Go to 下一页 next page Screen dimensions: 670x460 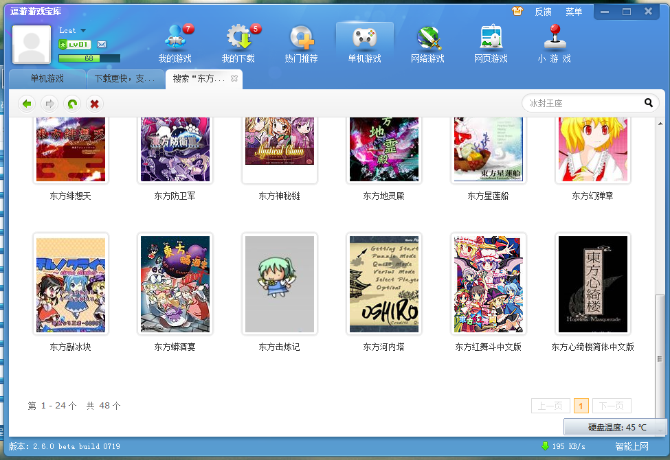click(612, 406)
